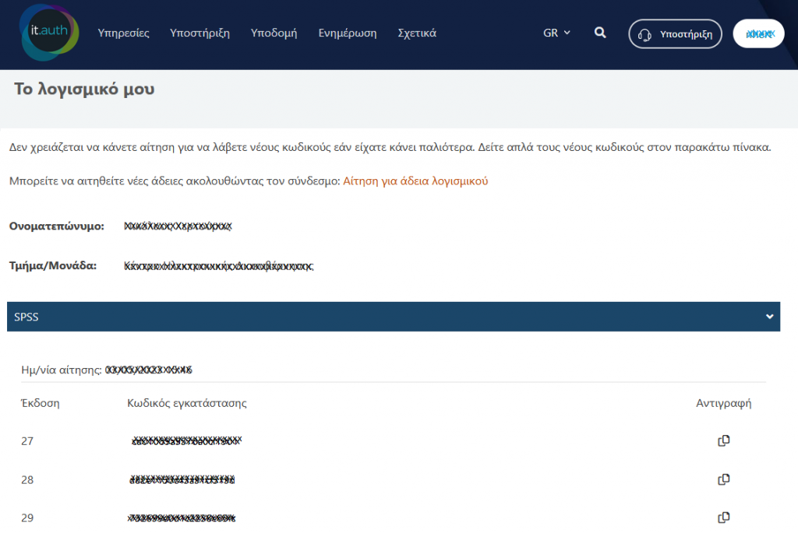Collapse the SPSS section chevron

tap(769, 317)
